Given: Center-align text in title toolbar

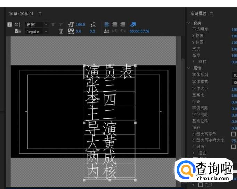Looking at the screenshot, I should click(x=115, y=24).
